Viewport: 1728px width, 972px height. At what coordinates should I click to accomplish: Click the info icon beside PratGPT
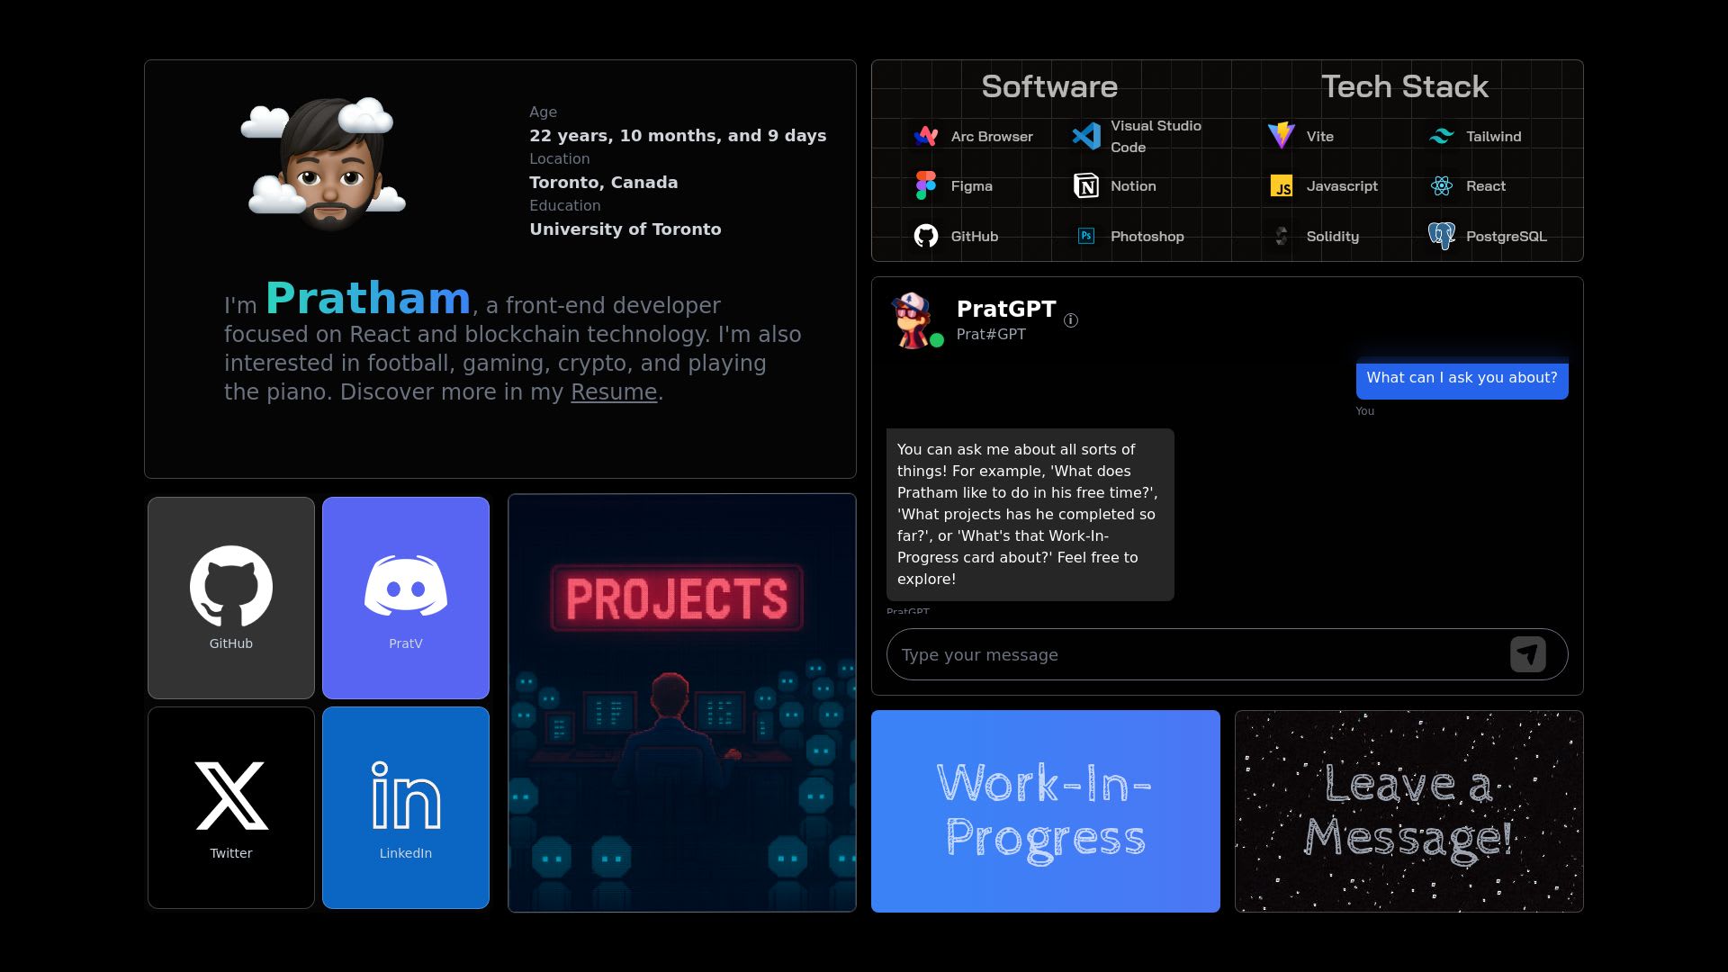(x=1071, y=320)
